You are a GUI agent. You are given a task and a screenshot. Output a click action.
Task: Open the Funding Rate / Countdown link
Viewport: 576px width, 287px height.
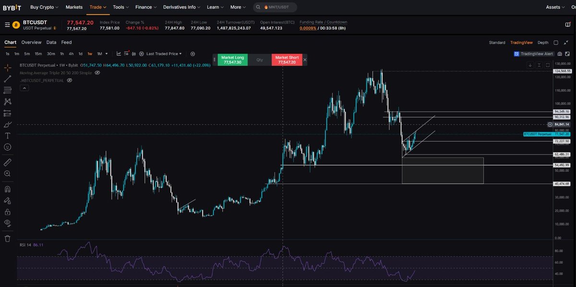[323, 22]
